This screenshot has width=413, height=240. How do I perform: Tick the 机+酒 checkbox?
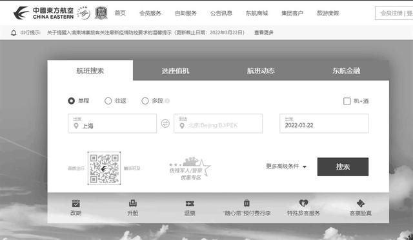347,101
